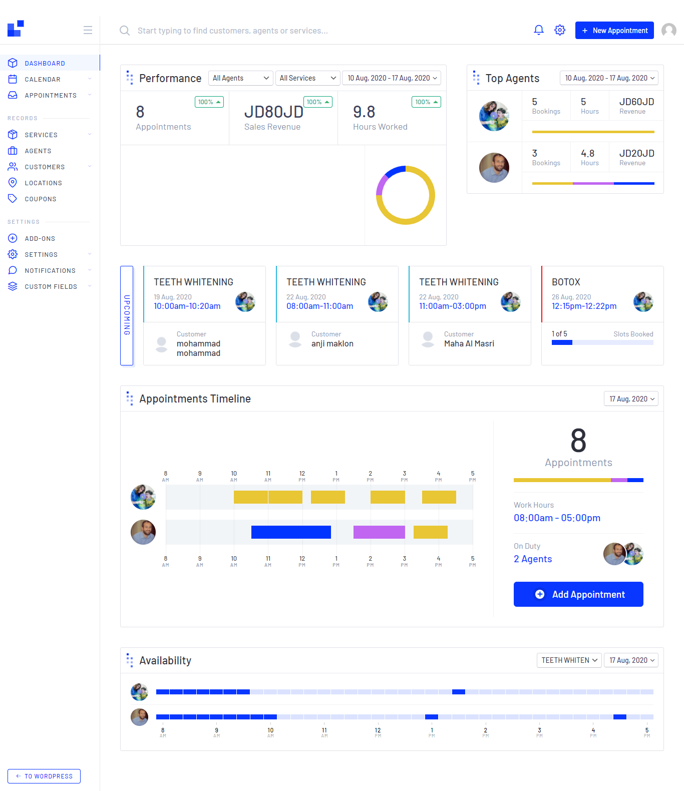This screenshot has height=791, width=684.
Task: Expand the Calendar submenu arrow
Action: pyautogui.click(x=90, y=79)
